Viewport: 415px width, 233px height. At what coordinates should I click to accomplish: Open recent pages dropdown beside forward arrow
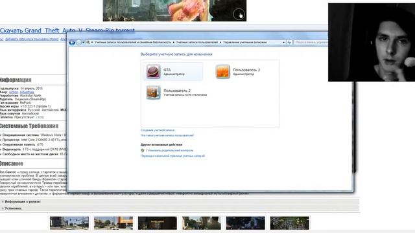[84, 42]
